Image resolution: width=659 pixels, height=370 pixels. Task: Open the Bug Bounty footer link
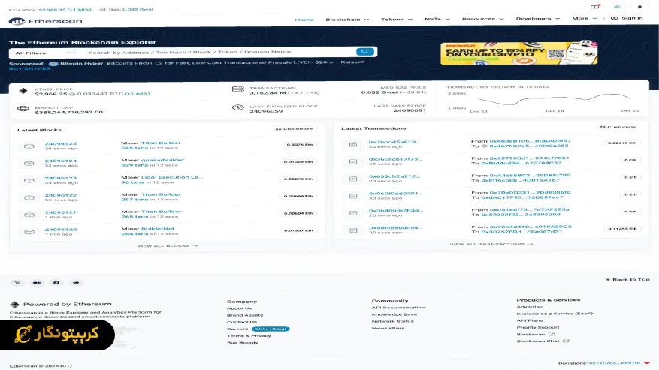tap(243, 343)
